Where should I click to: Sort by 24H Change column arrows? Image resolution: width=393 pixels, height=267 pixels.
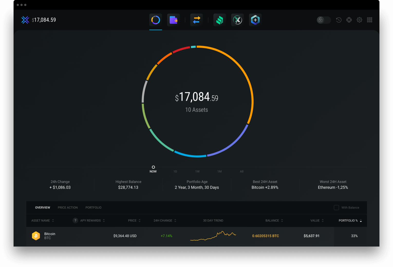175,220
